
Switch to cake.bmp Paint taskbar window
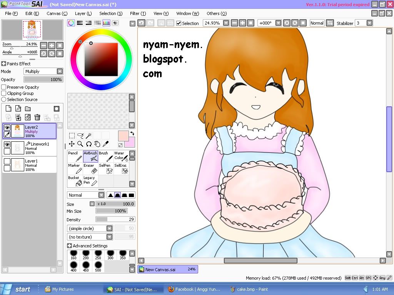point(249,289)
